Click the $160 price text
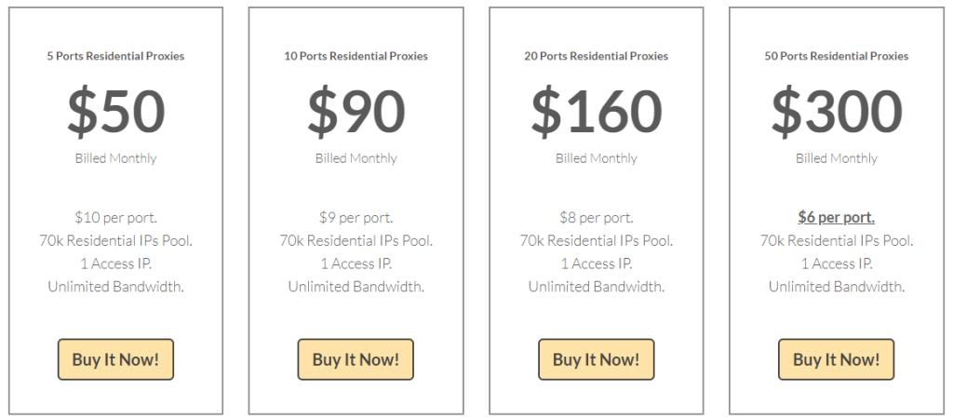Viewport: 953px width, 419px height. (x=596, y=112)
